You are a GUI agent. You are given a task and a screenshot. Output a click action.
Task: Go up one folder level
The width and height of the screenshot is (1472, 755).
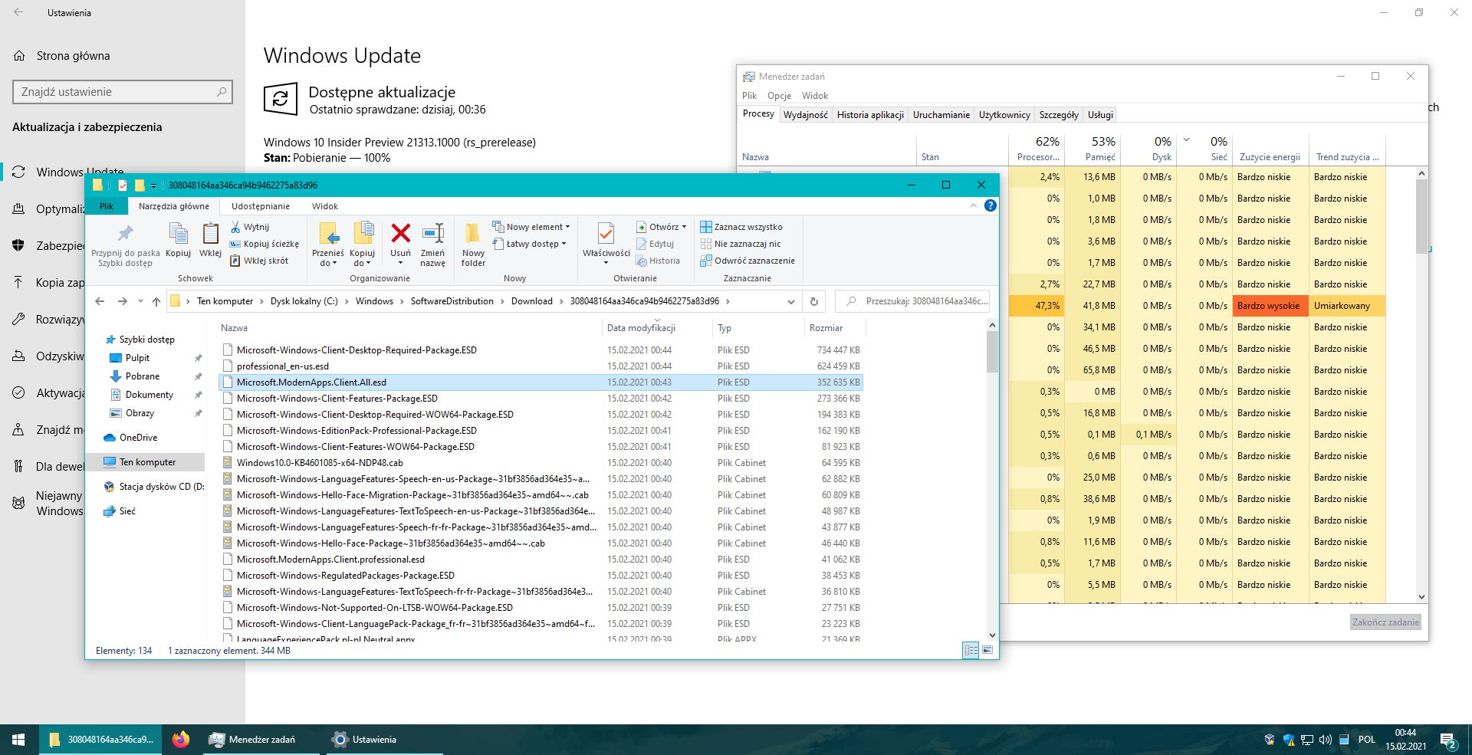click(x=156, y=301)
